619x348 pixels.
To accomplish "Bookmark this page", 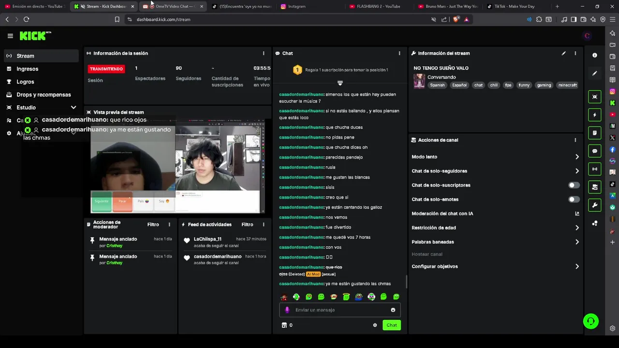I will tap(117, 19).
